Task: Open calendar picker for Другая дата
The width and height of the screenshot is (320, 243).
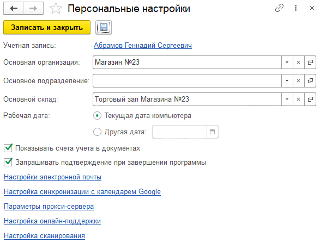Action: pyautogui.click(x=212, y=132)
